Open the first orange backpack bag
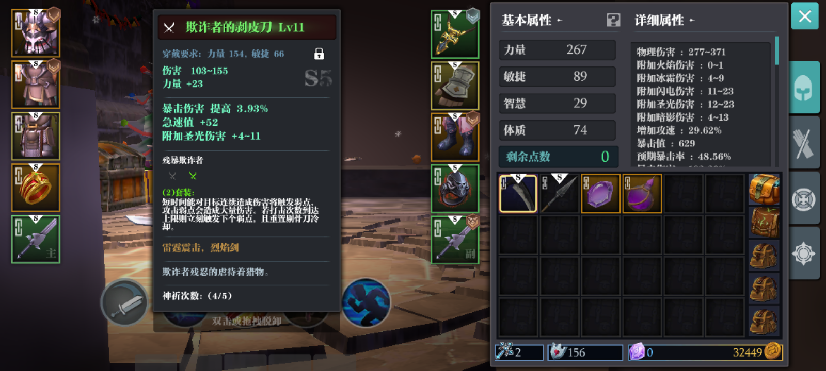Image resolution: width=826 pixels, height=371 pixels. [764, 190]
